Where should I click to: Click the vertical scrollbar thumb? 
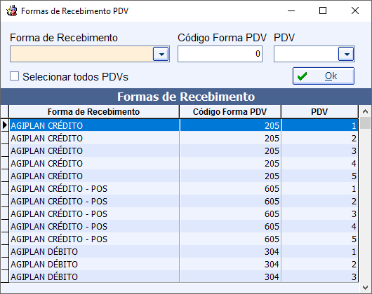coord(366,122)
